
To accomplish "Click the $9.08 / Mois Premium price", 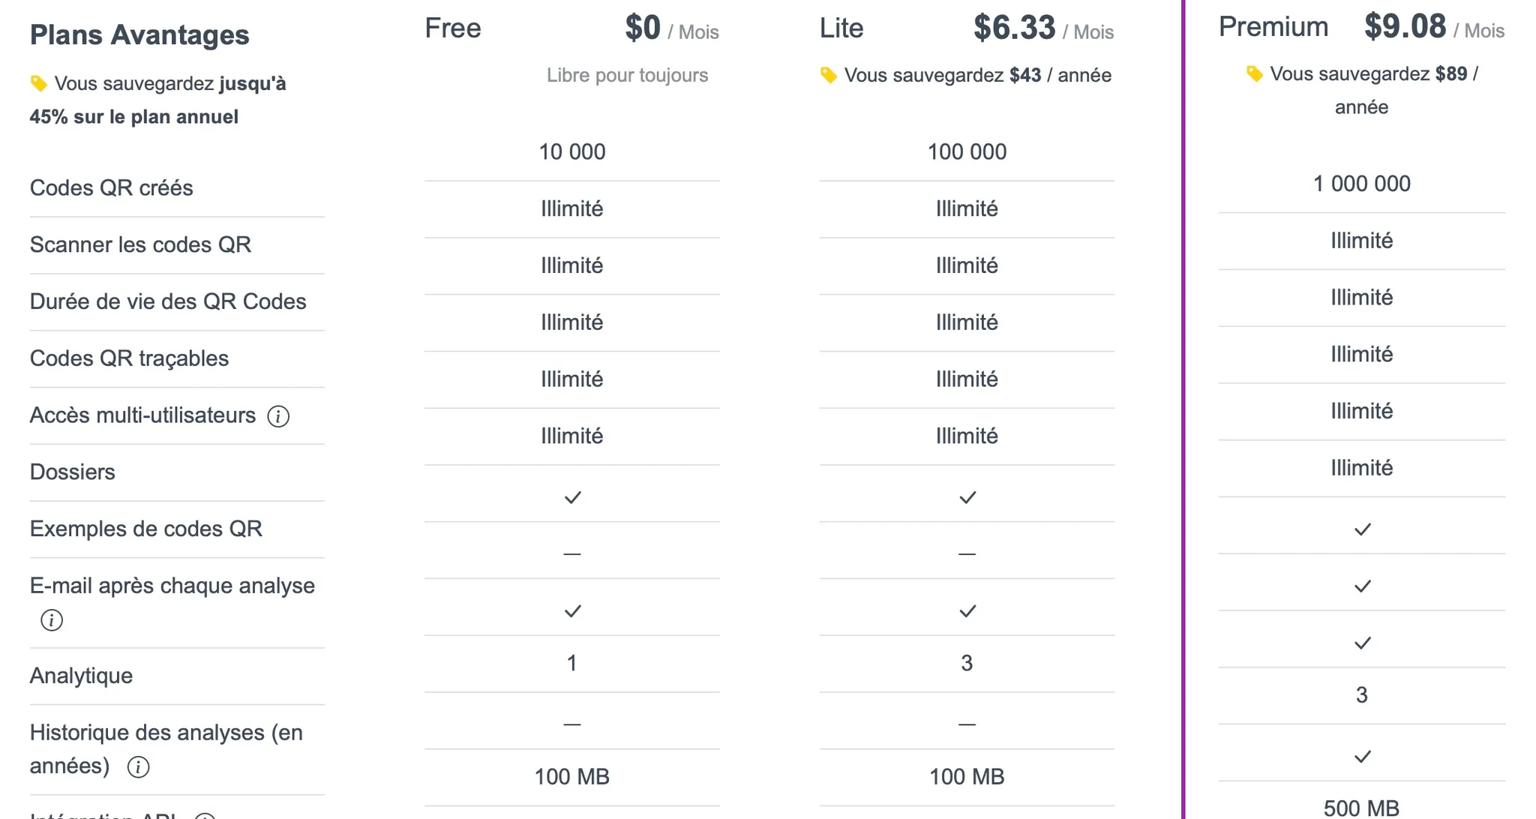I will coord(1434,27).
